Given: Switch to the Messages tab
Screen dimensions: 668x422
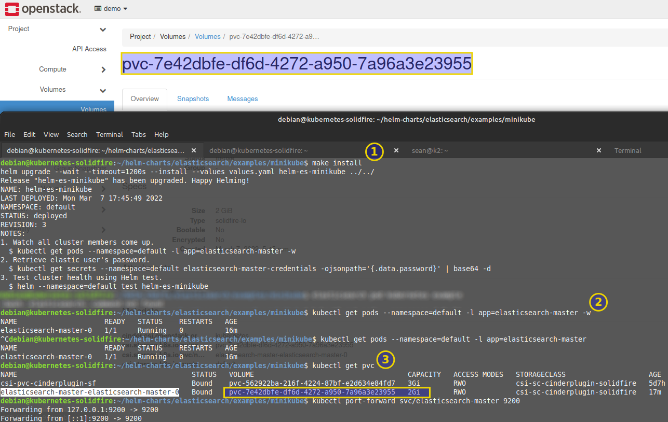Looking at the screenshot, I should click(243, 99).
